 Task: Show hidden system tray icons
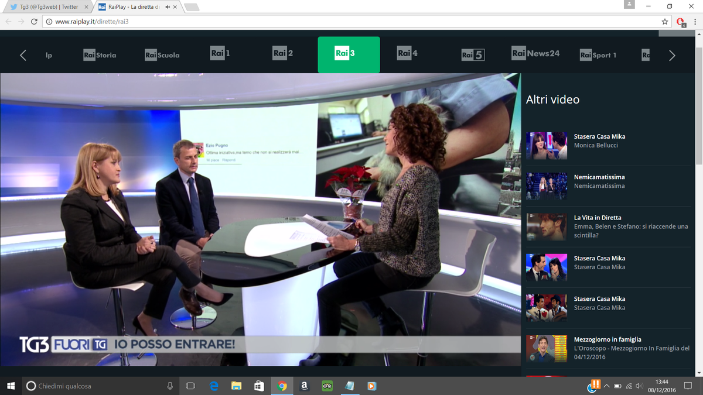(607, 386)
